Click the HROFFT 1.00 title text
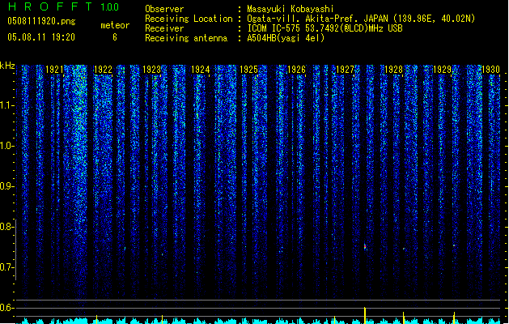 pos(63,6)
